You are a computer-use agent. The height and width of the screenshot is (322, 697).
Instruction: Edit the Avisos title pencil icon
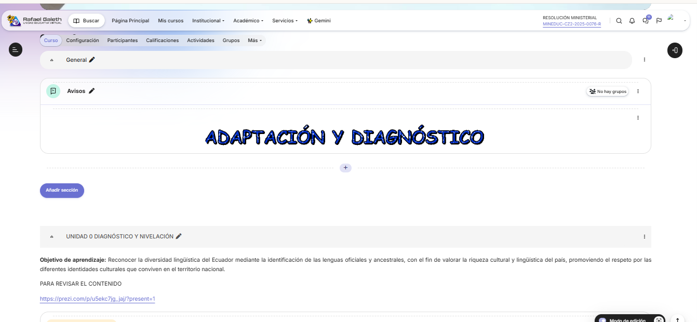[x=92, y=91]
